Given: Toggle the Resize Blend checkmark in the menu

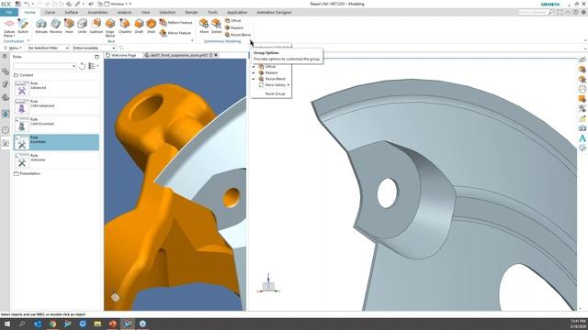Looking at the screenshot, I should pos(254,79).
